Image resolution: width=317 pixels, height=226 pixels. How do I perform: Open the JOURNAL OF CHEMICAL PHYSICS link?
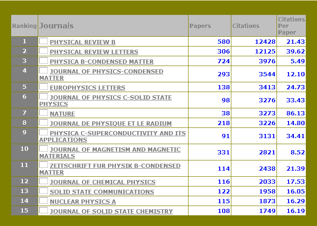click(x=102, y=182)
